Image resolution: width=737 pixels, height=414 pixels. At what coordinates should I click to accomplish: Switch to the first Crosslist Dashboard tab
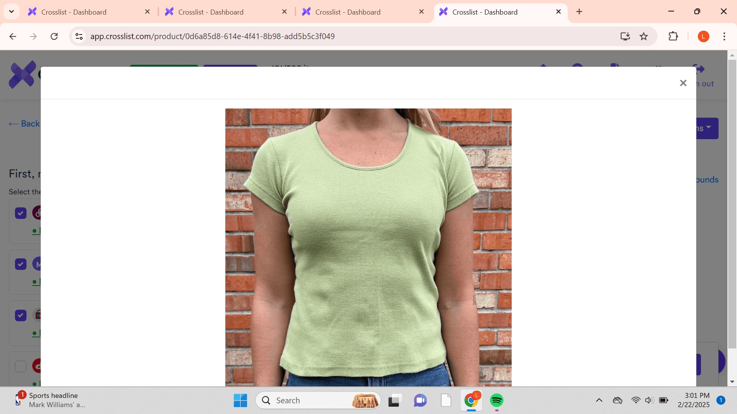pos(88,12)
